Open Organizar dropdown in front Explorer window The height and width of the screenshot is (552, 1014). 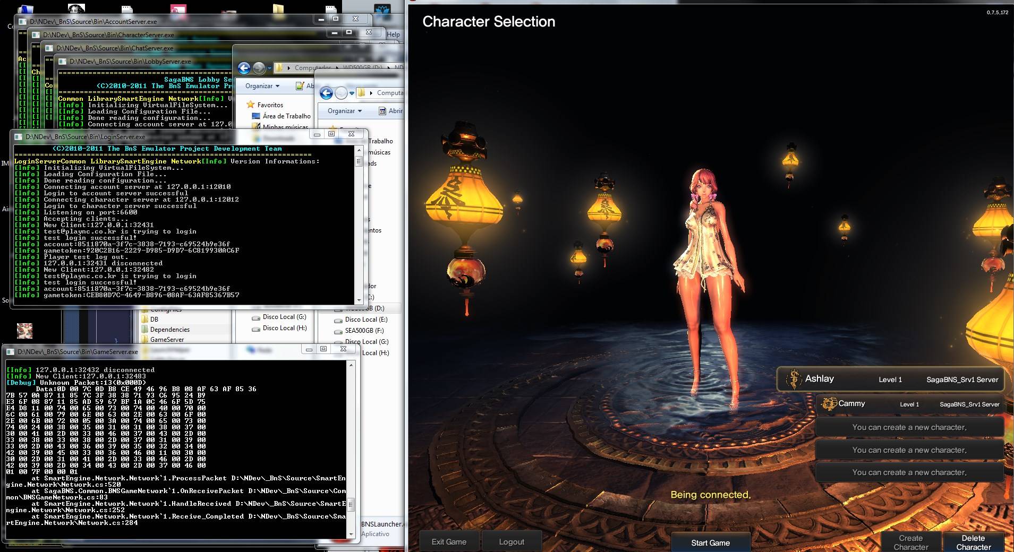pyautogui.click(x=345, y=111)
